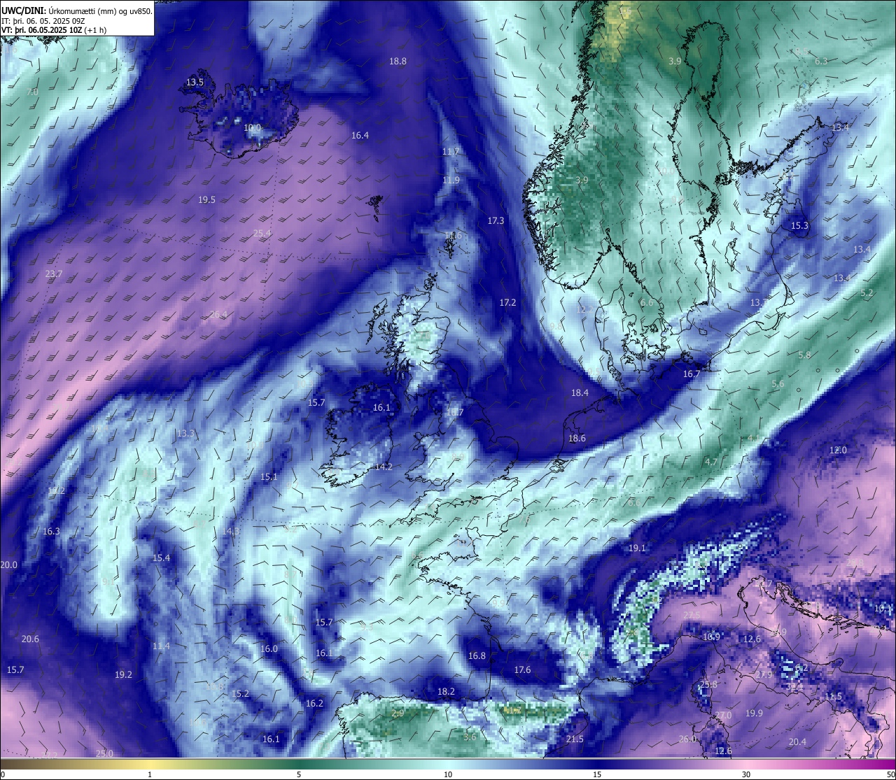Click the 23.7 value near the left edge
This screenshot has width=896, height=780.
click(x=54, y=274)
